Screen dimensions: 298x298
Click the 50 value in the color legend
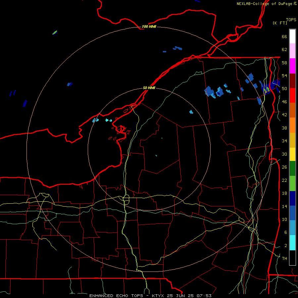pos(284,89)
